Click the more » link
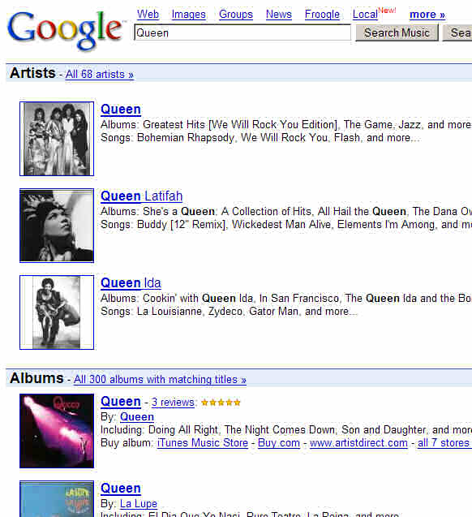The image size is (472, 517). [427, 15]
